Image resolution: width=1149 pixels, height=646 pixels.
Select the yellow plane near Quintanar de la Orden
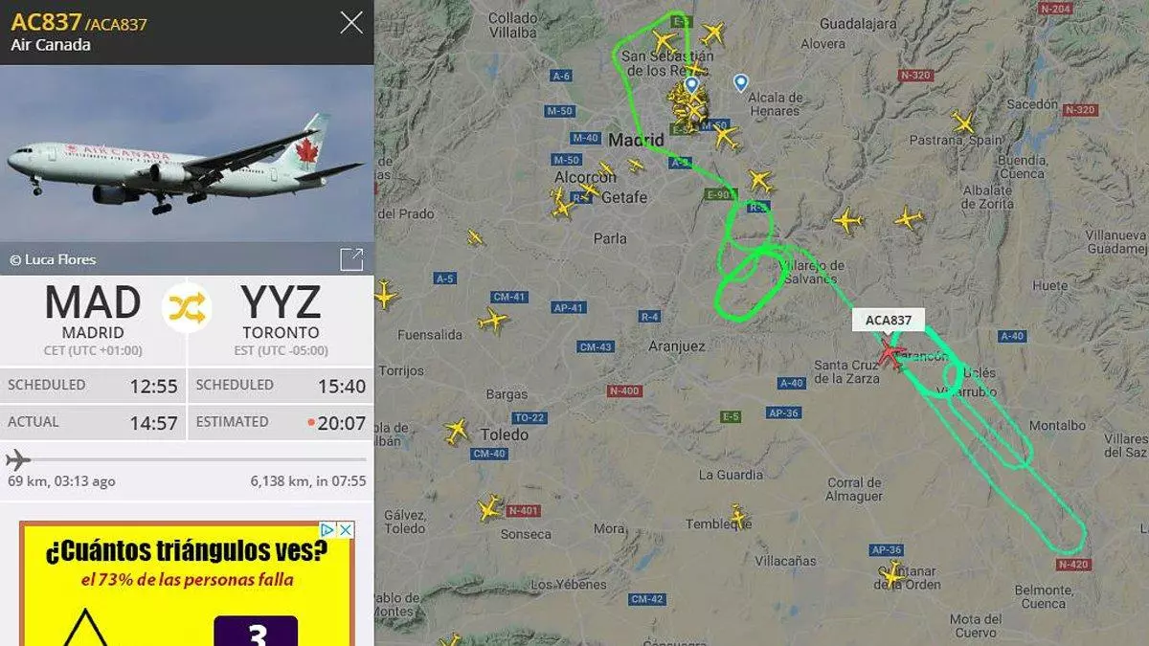coord(892,574)
